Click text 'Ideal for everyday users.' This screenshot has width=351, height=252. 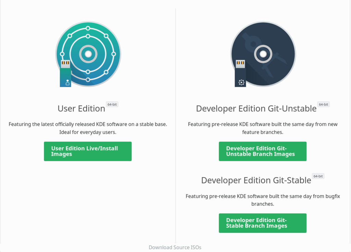(88, 132)
